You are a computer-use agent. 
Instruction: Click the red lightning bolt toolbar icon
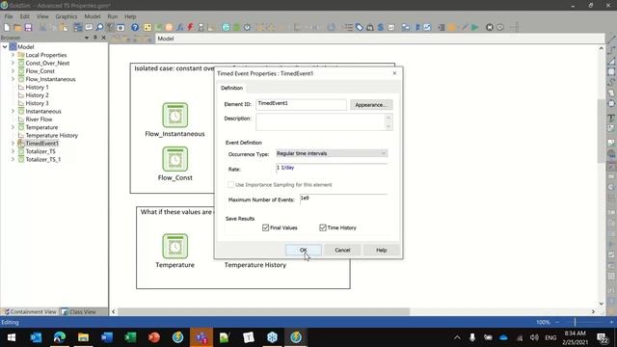click(x=191, y=28)
